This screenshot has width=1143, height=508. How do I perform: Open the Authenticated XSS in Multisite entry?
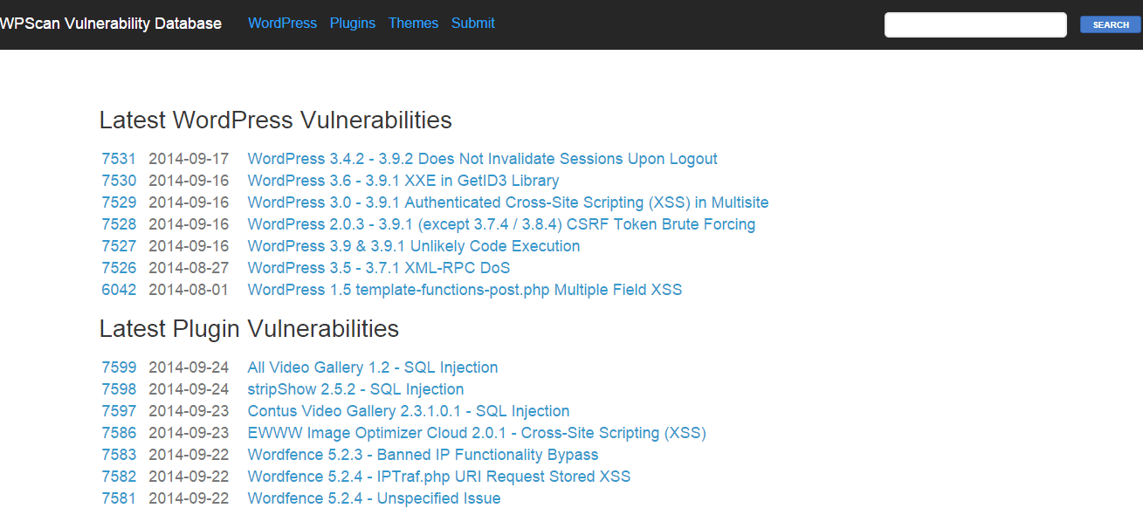pos(508,202)
